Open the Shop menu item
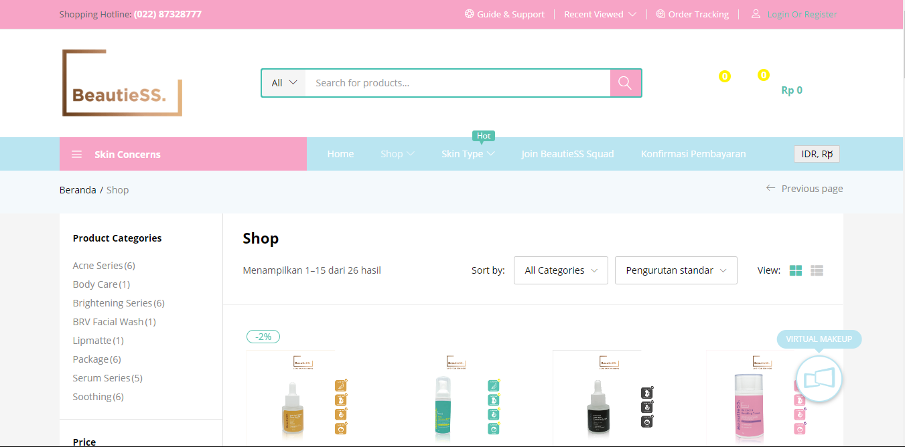Viewport: 905px width, 447px height. (x=392, y=154)
